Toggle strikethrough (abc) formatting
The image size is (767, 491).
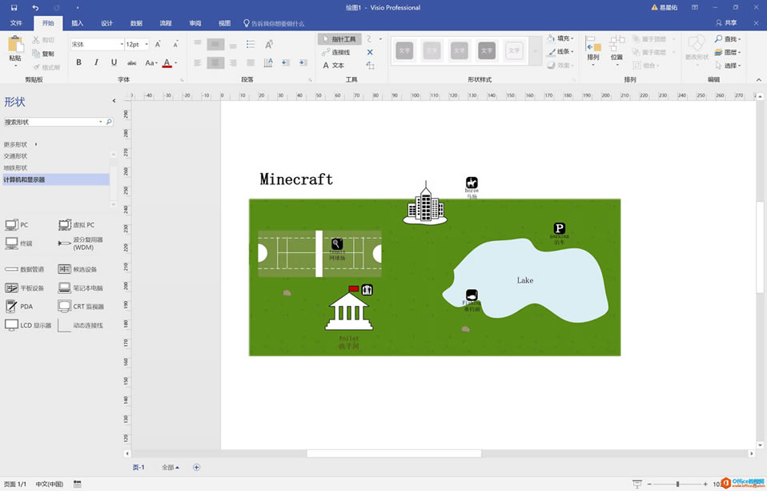click(131, 62)
